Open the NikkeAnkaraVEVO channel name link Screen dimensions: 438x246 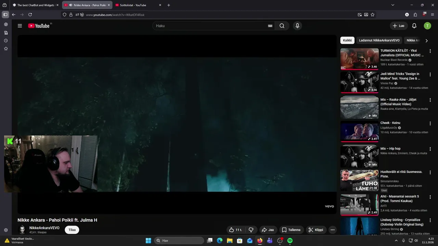[x=44, y=228]
